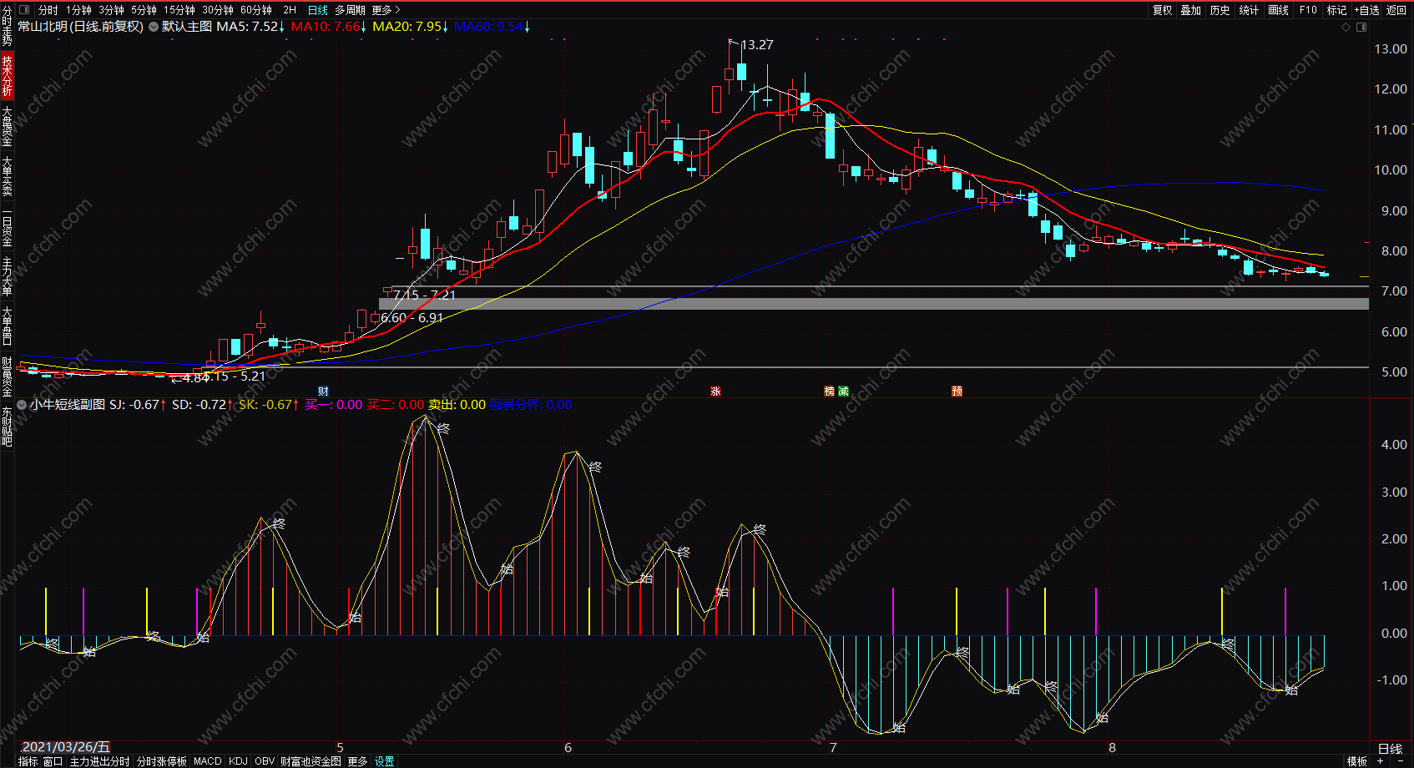Select 主力进出分时 indicator

pos(99,761)
